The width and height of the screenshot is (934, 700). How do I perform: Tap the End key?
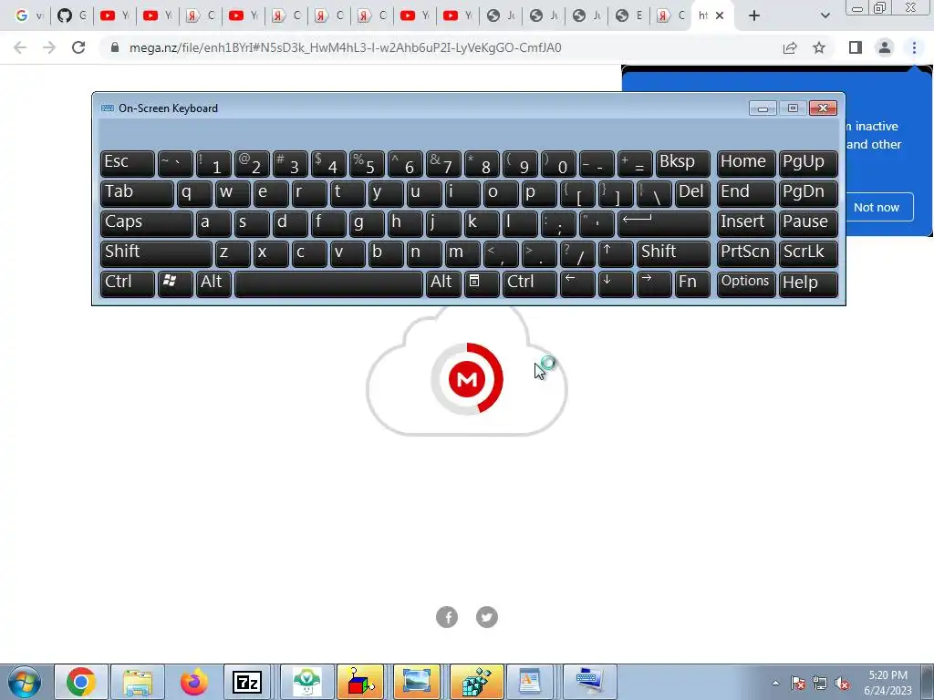[746, 193]
